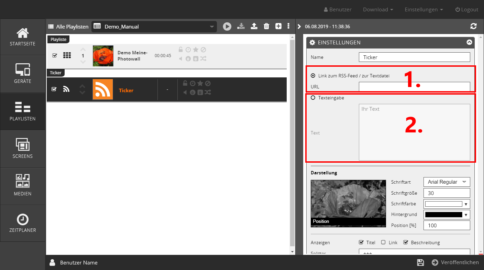Open the Schriftart Arial Regular dropdown
Screen dimensions: 484x270
(447, 182)
